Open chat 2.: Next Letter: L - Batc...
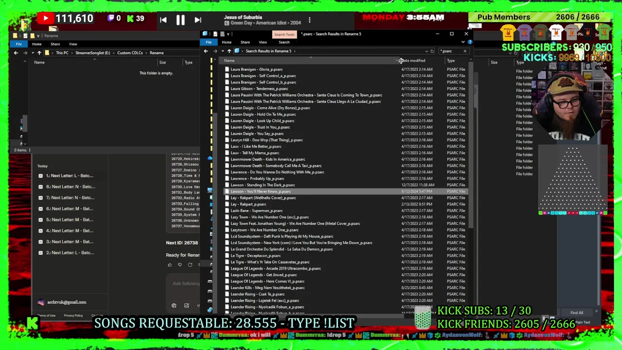 click(x=69, y=253)
